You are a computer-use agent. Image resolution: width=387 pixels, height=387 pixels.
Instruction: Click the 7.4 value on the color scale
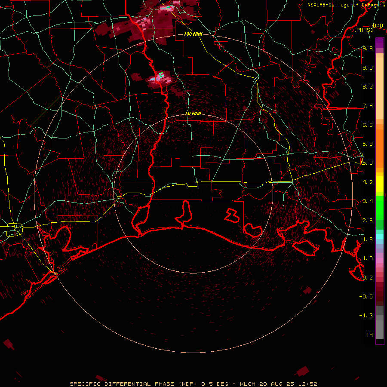(x=368, y=106)
